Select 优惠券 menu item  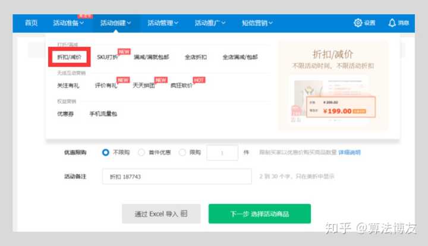pyautogui.click(x=66, y=113)
